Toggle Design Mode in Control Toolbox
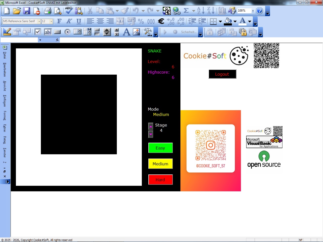The height and width of the screenshot is (242, 323). coord(7,32)
